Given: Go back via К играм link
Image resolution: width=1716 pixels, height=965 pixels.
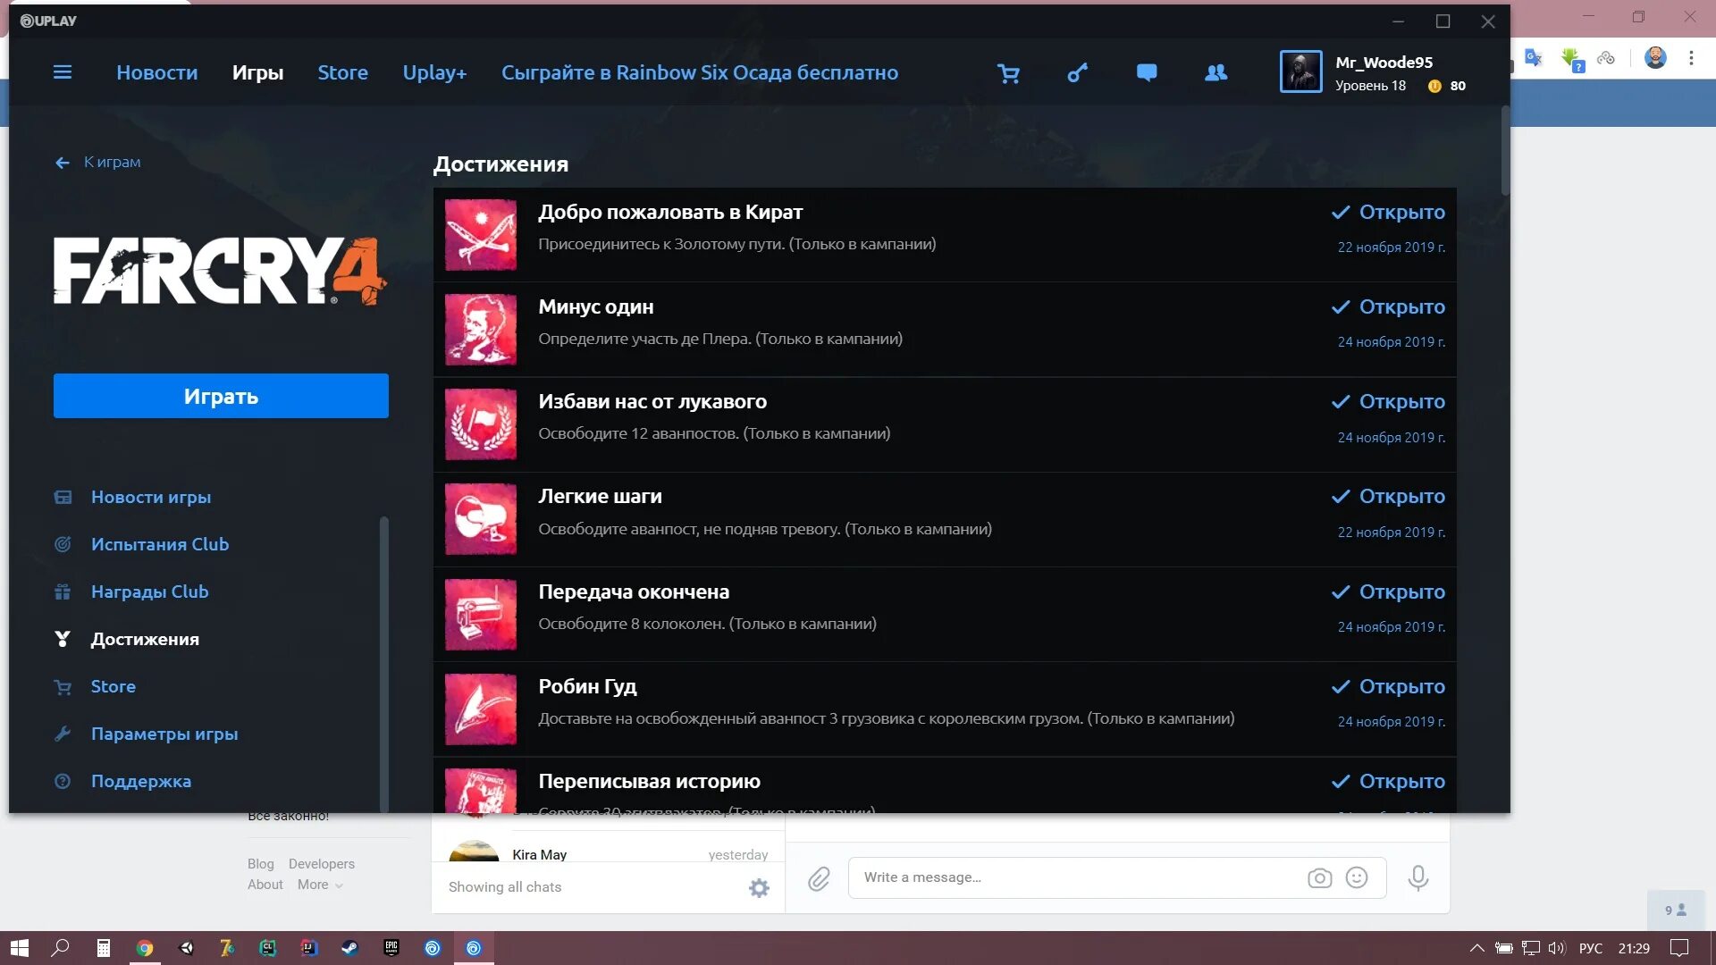Looking at the screenshot, I should pos(113,162).
